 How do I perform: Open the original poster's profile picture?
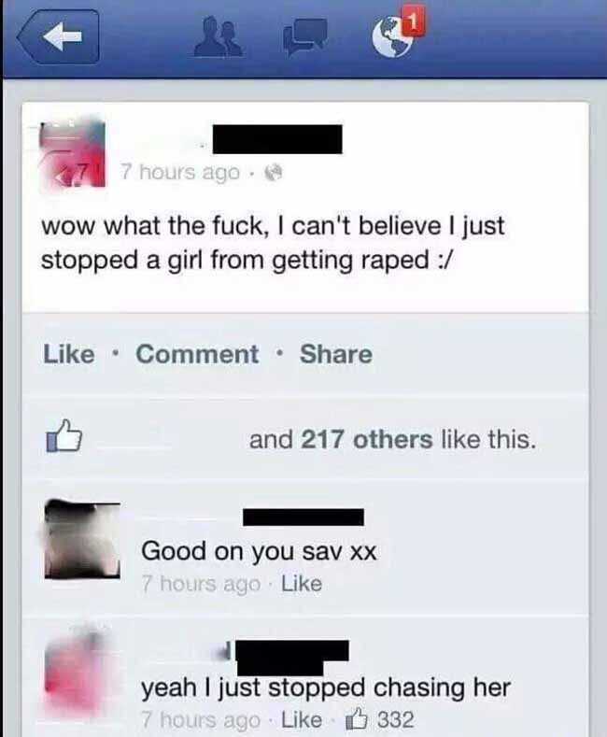coord(72,153)
